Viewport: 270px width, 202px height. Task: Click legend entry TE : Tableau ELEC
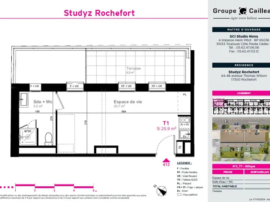tap(187, 180)
